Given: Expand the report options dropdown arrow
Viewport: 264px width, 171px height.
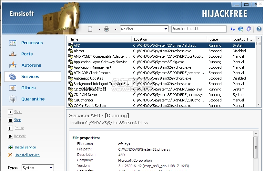Looking at the screenshot, I should [x=99, y=29].
